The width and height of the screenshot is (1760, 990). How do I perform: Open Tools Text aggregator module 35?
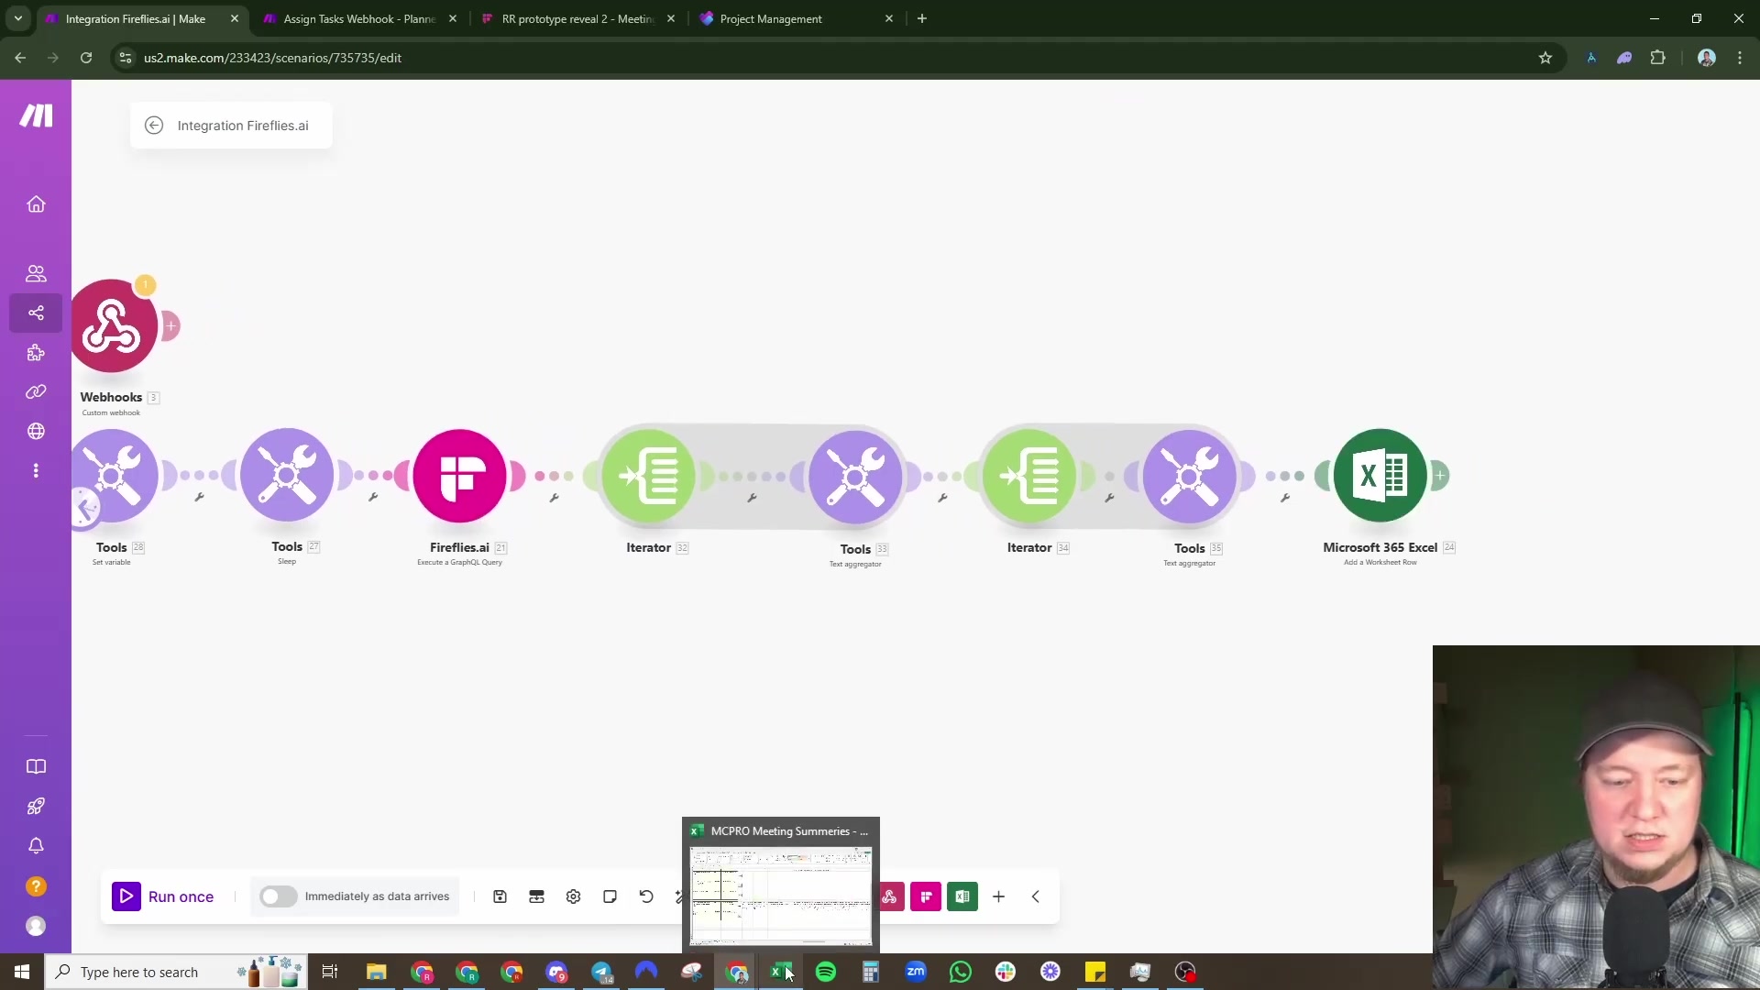(x=1189, y=477)
